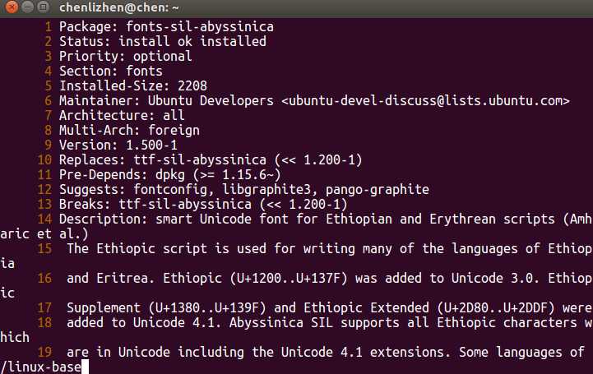The image size is (593, 374).
Task: Click the Installed-Size: 2208 line
Action: 133,85
